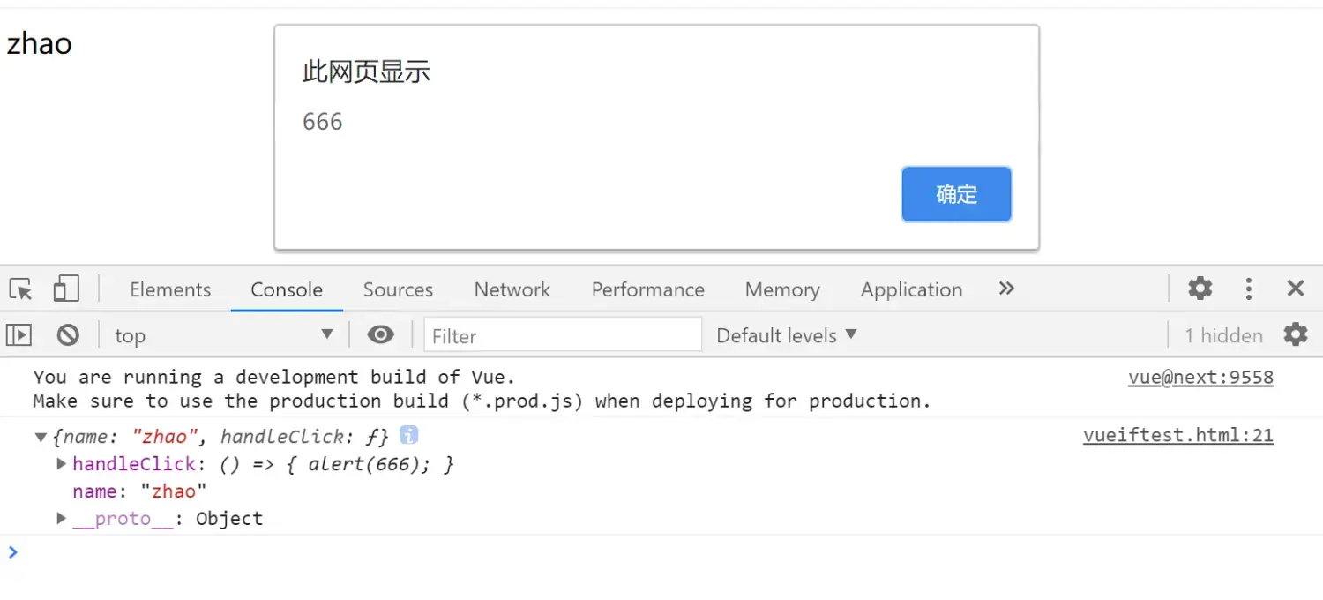
Task: Click the blue info icon next to object
Action: coord(408,435)
